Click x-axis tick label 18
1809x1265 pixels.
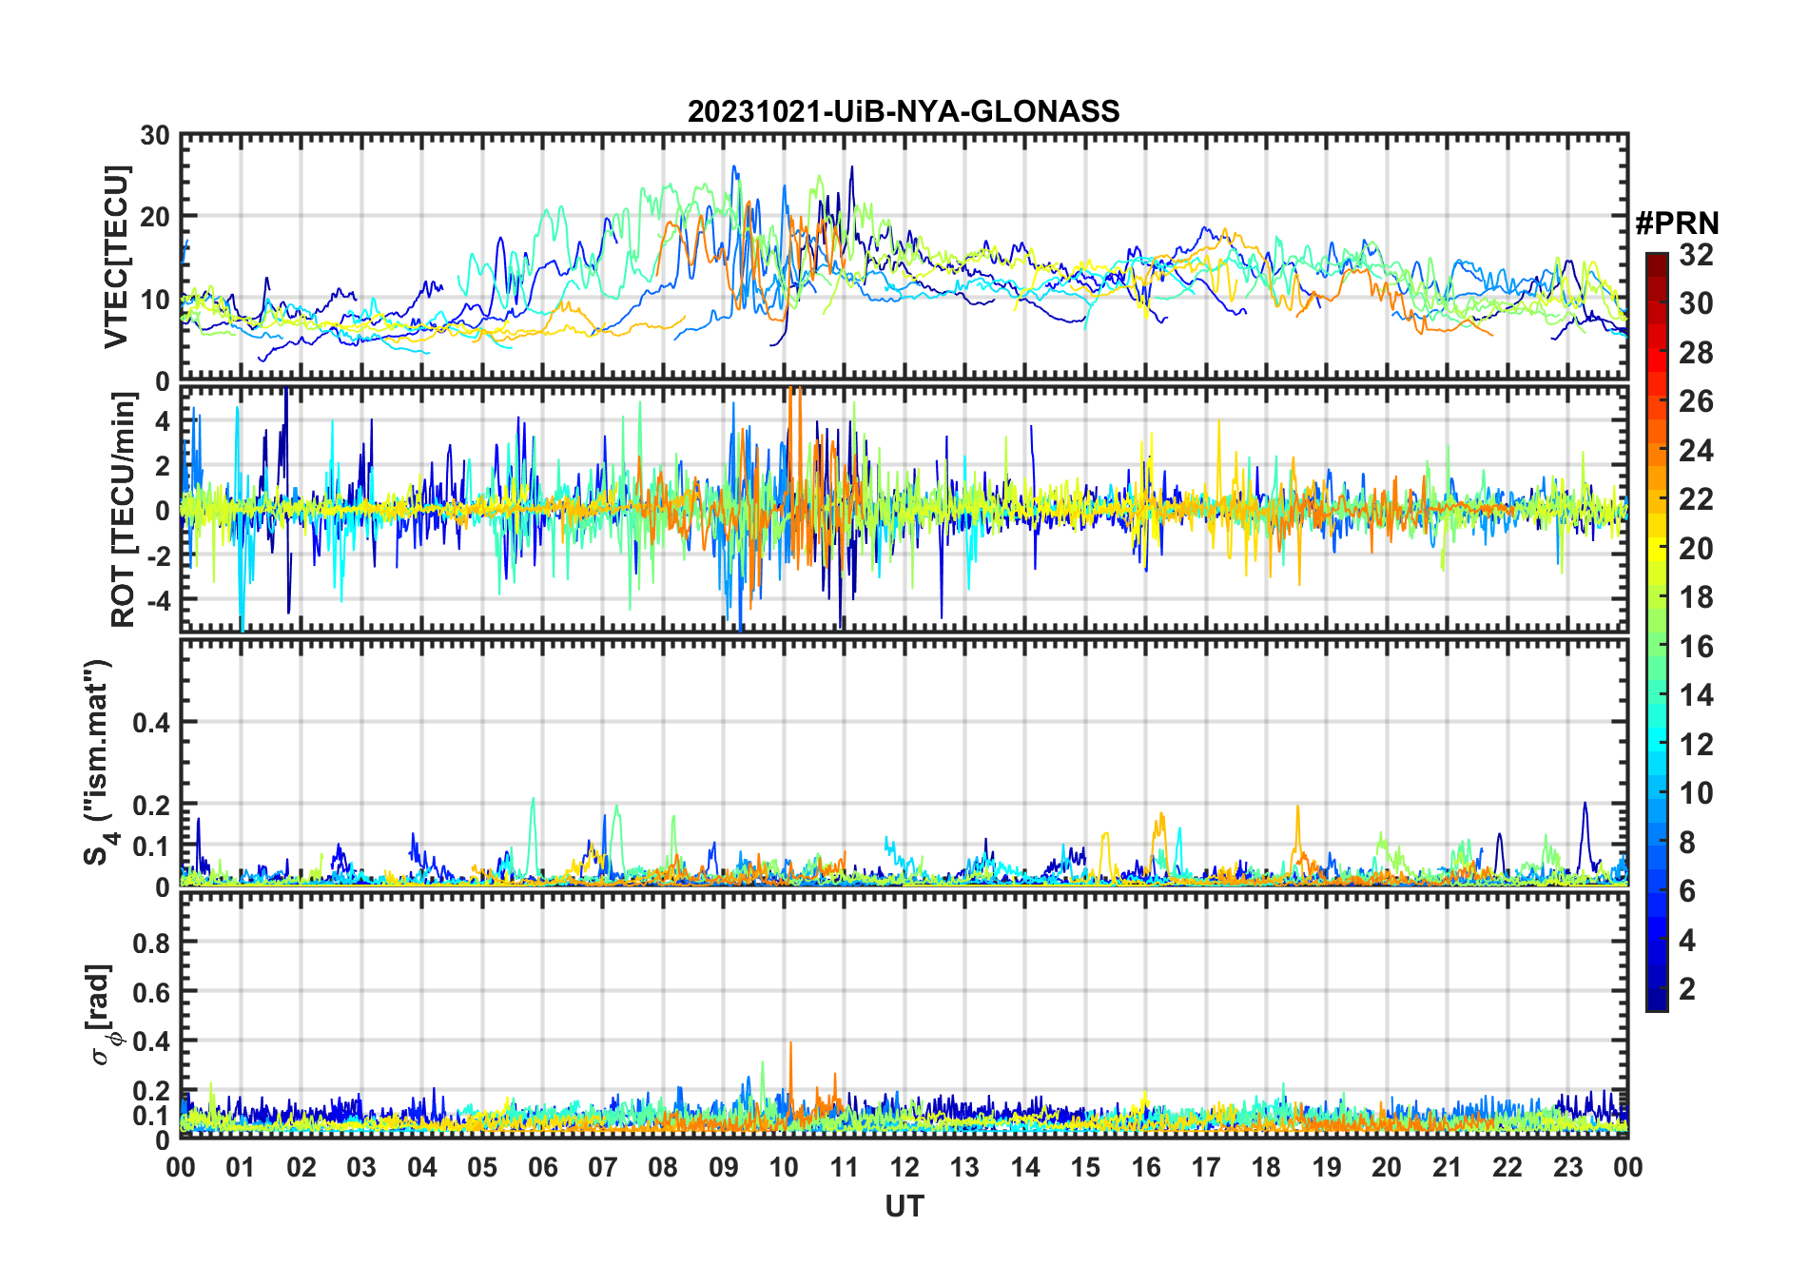pyautogui.click(x=1266, y=1167)
